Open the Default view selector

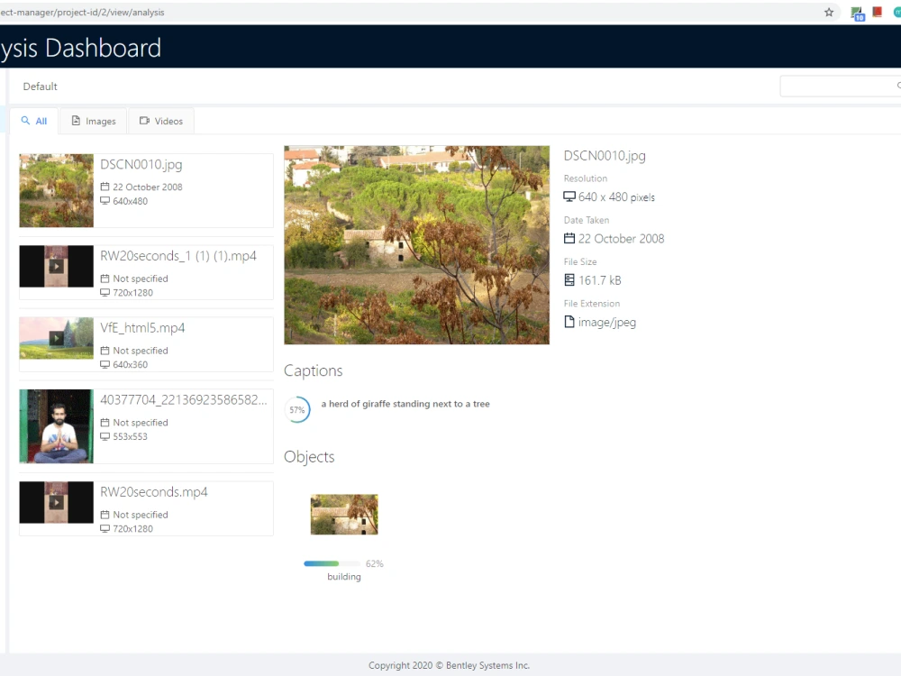pos(40,87)
